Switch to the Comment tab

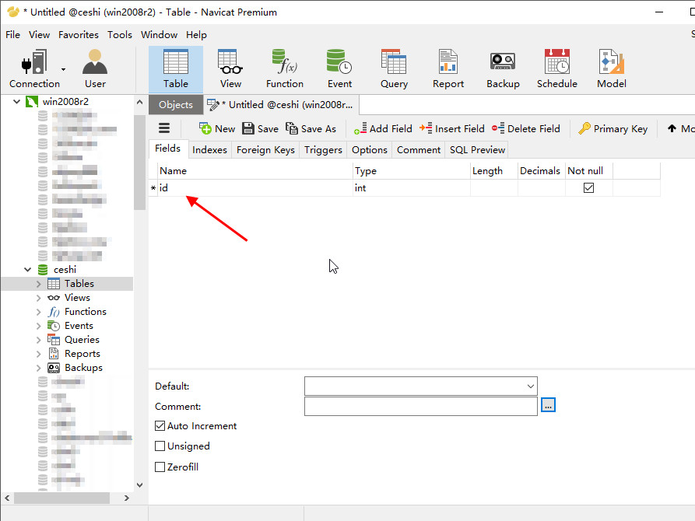coord(419,150)
